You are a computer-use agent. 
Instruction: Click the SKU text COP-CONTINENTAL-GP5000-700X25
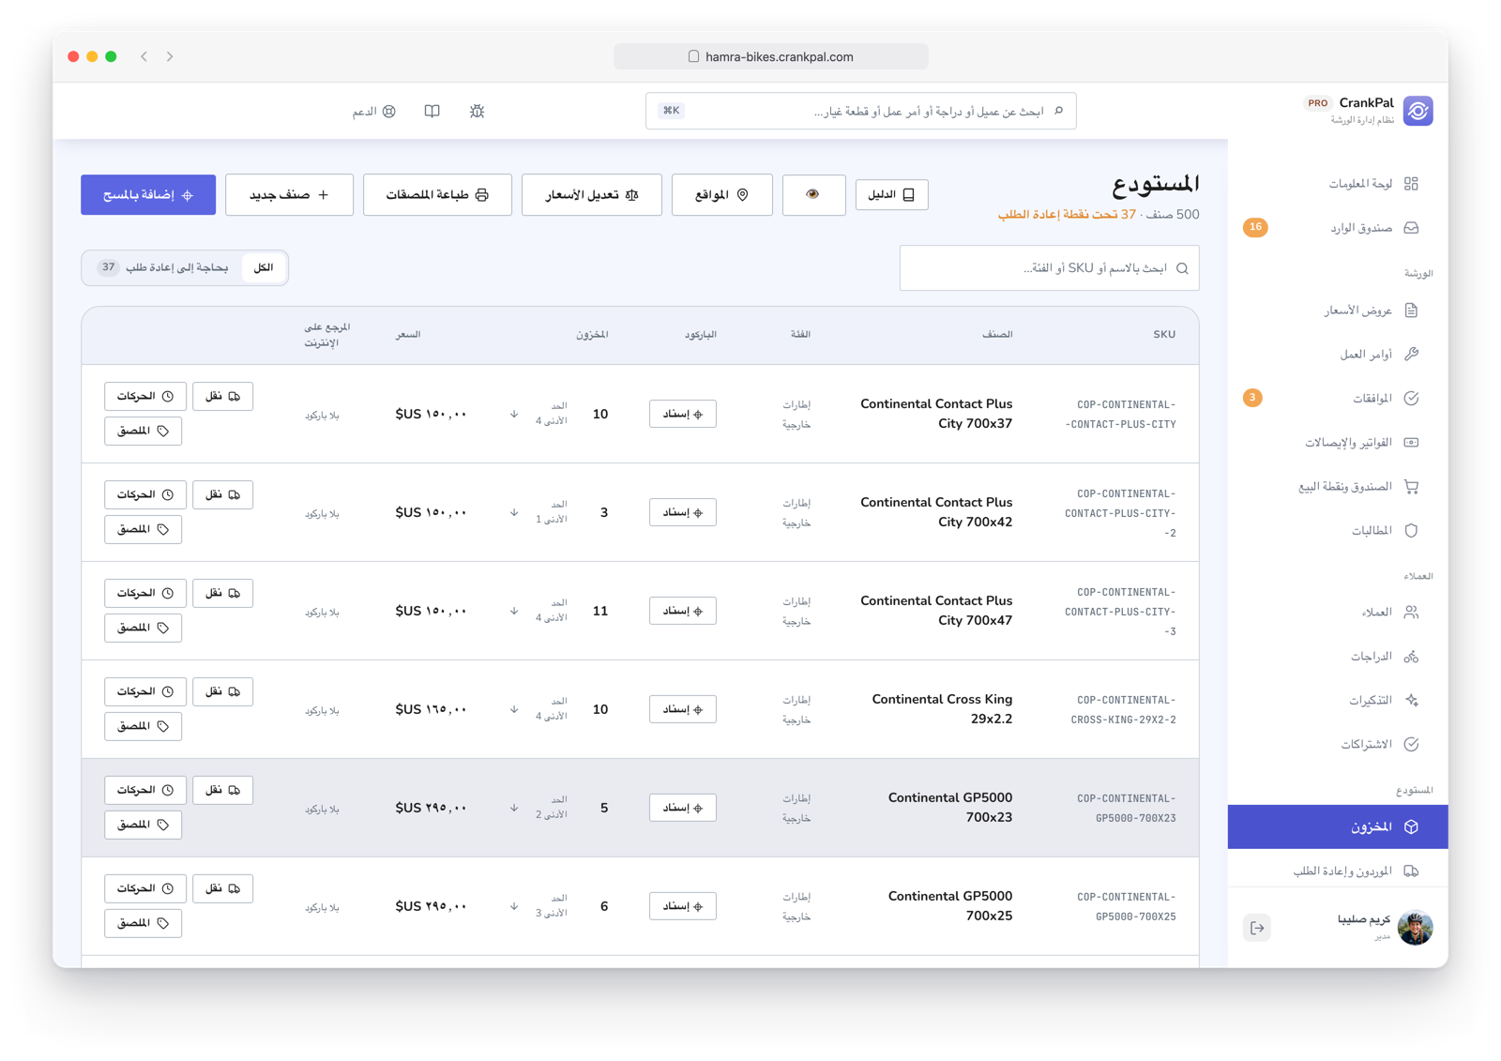coord(1127,907)
